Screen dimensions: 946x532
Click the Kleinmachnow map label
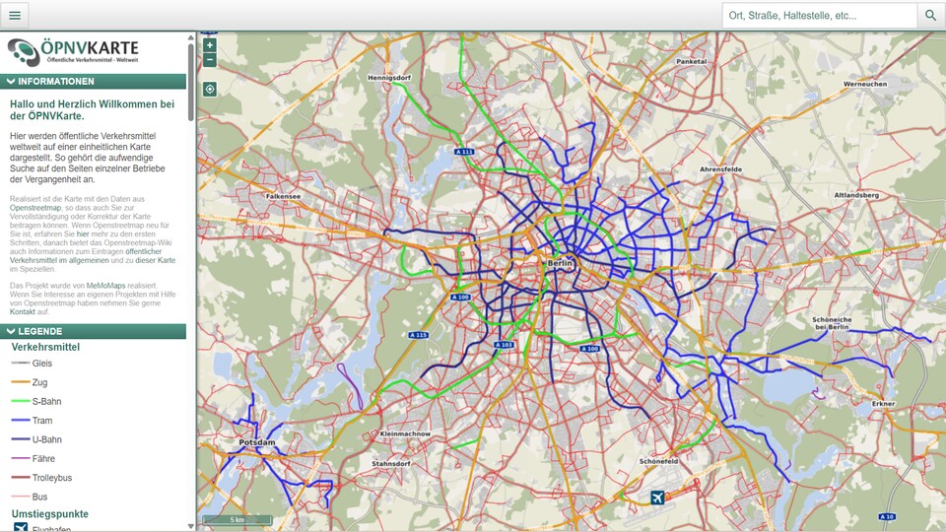pos(405,433)
